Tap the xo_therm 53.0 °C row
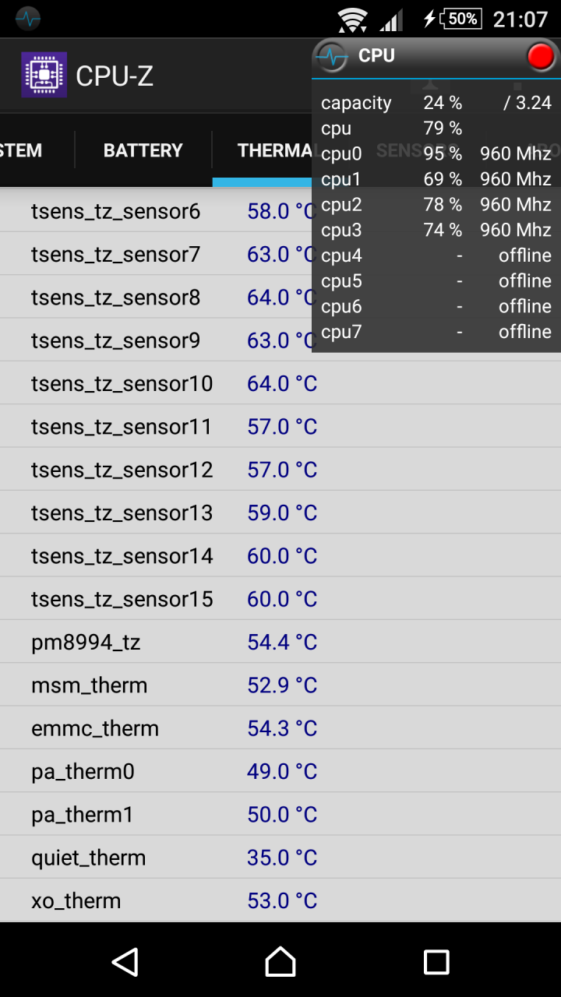 [x=280, y=900]
